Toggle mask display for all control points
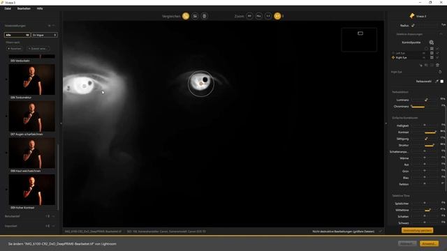Viewport: 447px width, 251px height. 432,49
